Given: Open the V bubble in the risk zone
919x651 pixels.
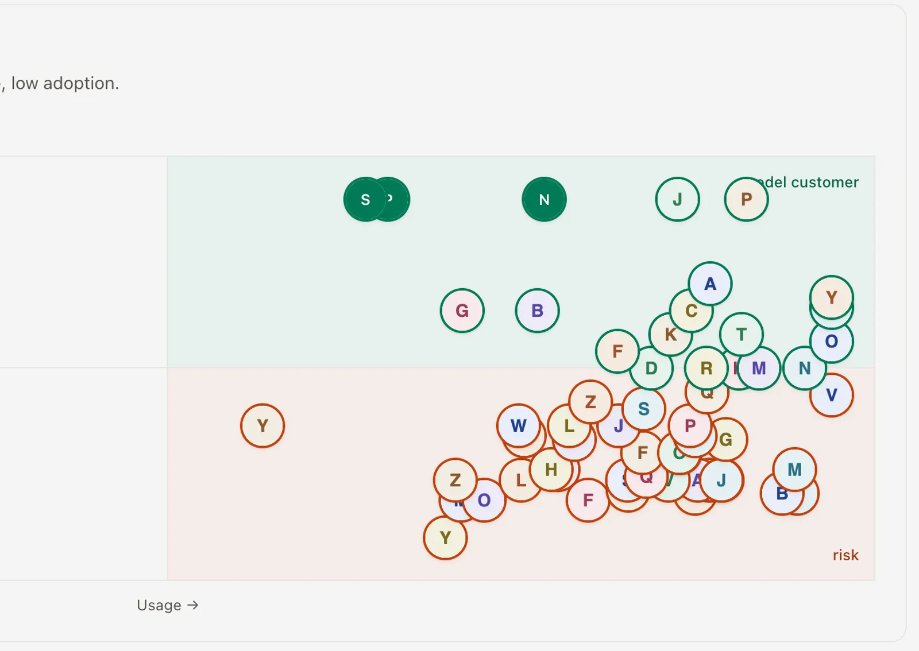Looking at the screenshot, I should 831,395.
